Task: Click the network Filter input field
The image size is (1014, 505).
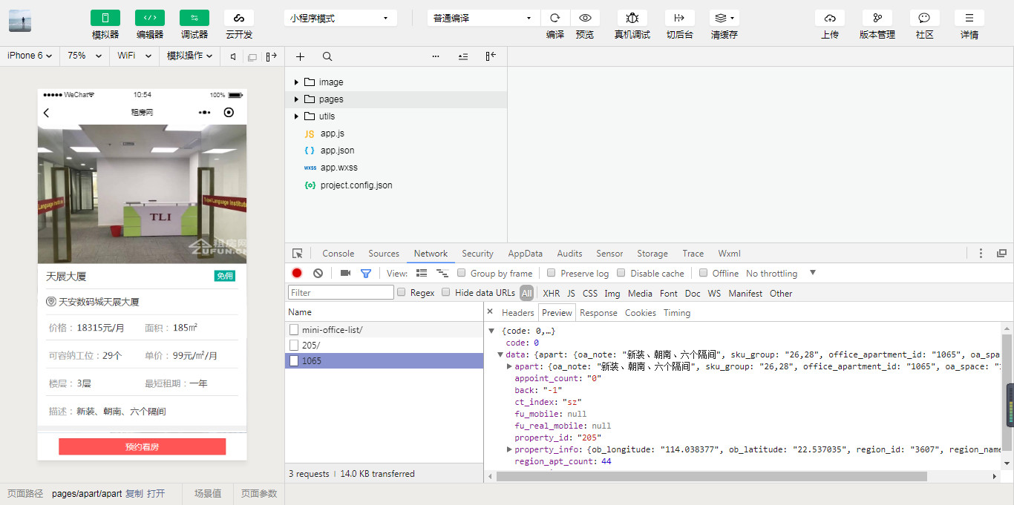Action: coord(341,293)
